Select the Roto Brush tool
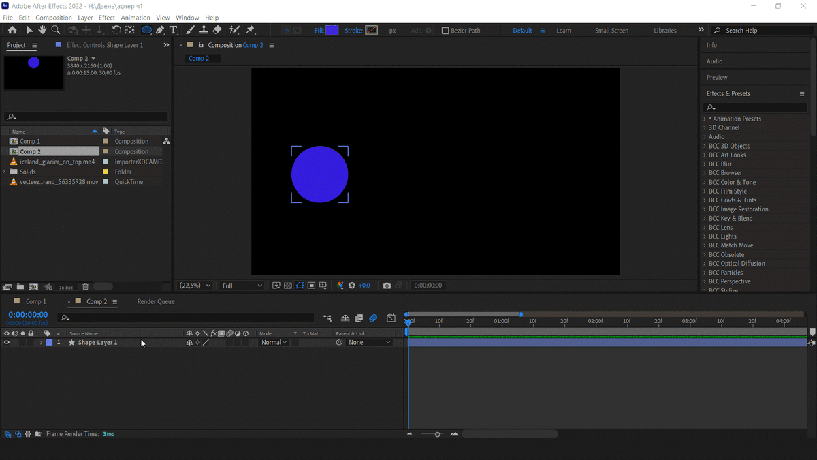The height and width of the screenshot is (460, 817). point(234,30)
